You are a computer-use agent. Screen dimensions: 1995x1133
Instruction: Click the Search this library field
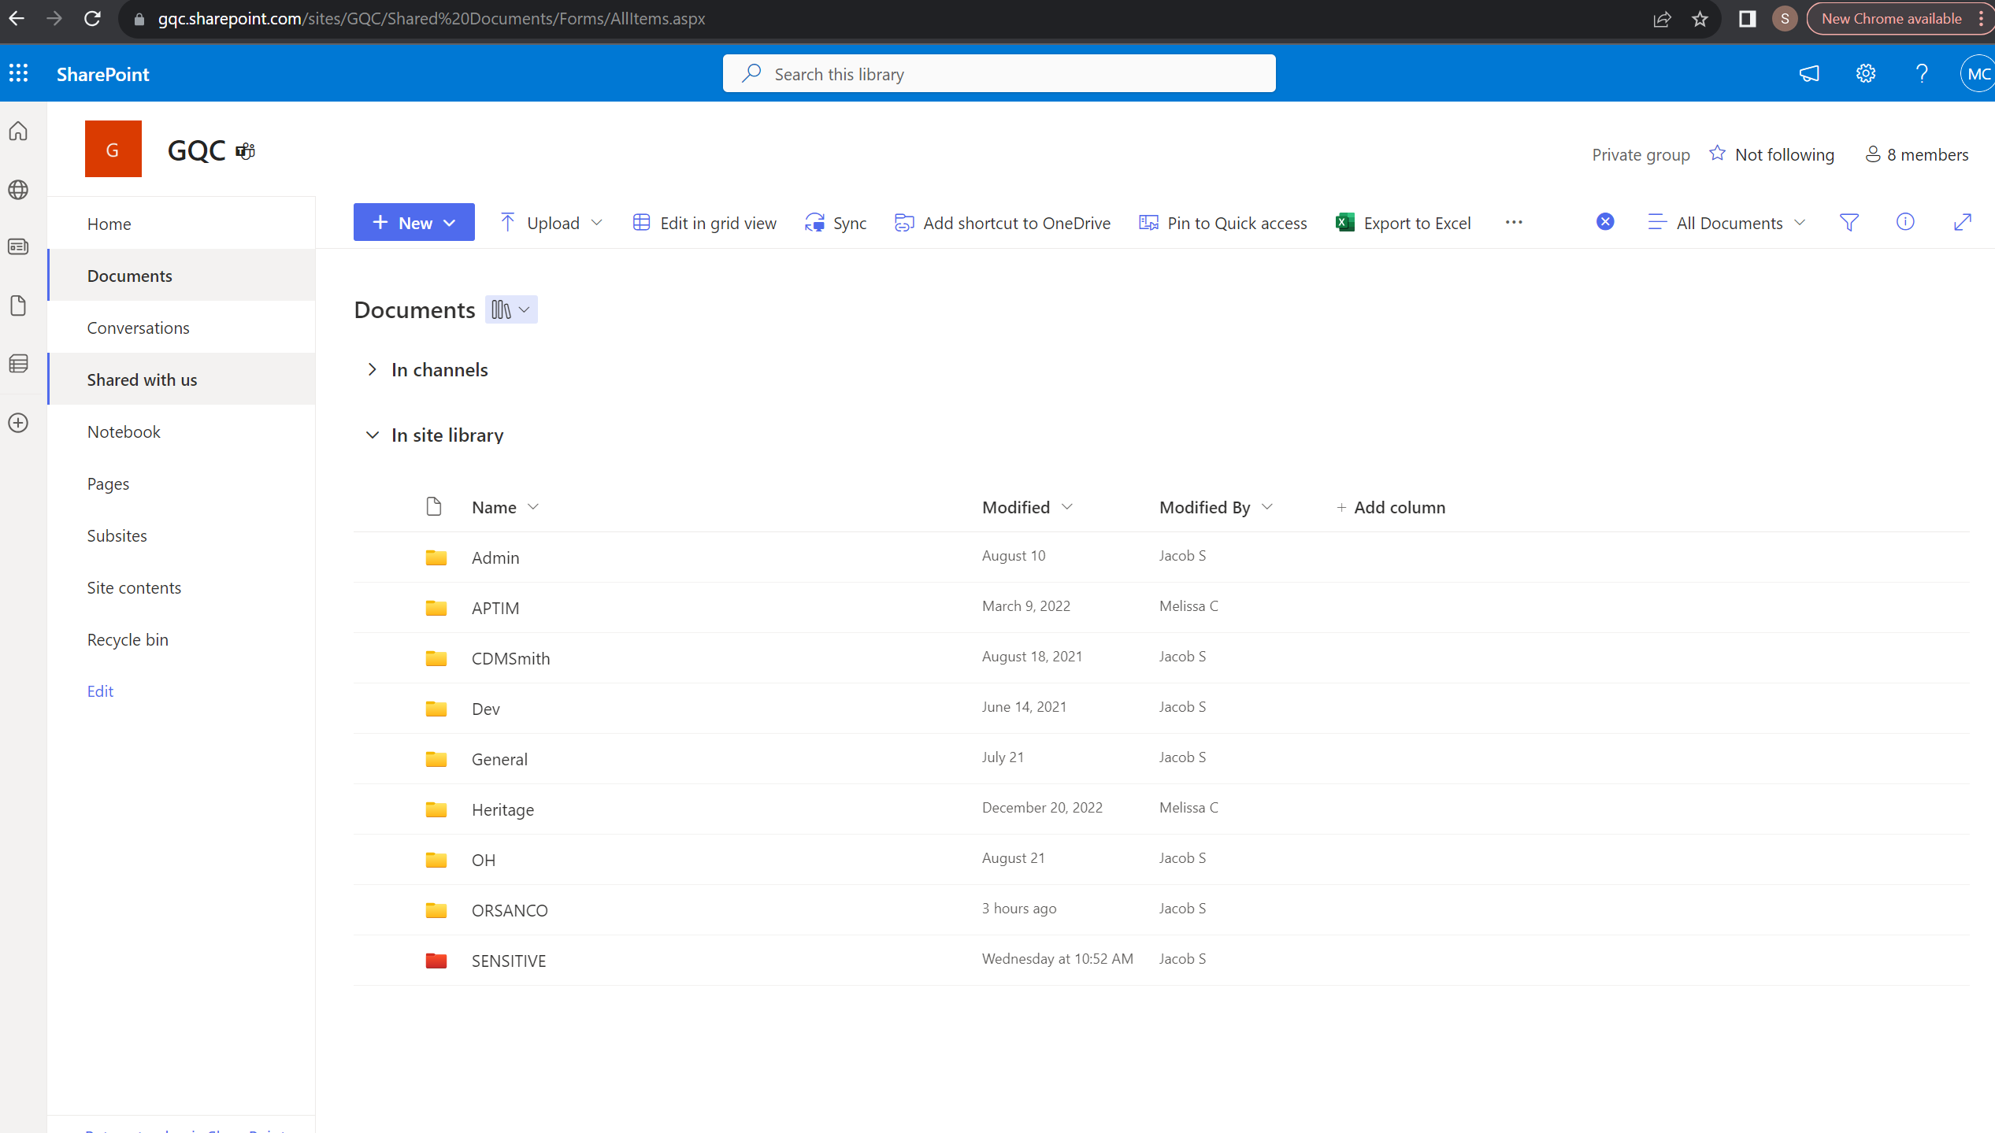pyautogui.click(x=999, y=73)
